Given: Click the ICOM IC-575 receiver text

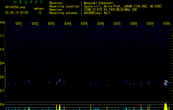Looking at the screenshot, I should click(110, 10).
